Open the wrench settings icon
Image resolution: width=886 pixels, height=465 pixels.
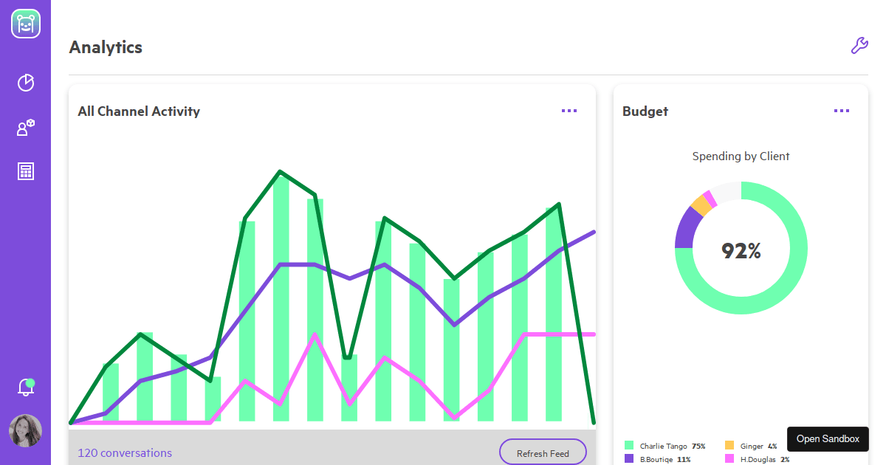coord(859,46)
